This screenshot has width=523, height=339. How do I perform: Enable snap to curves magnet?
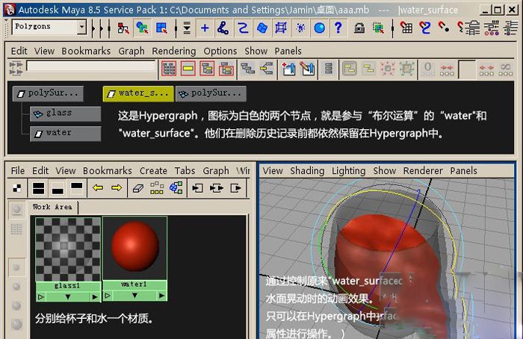pyautogui.click(x=424, y=28)
